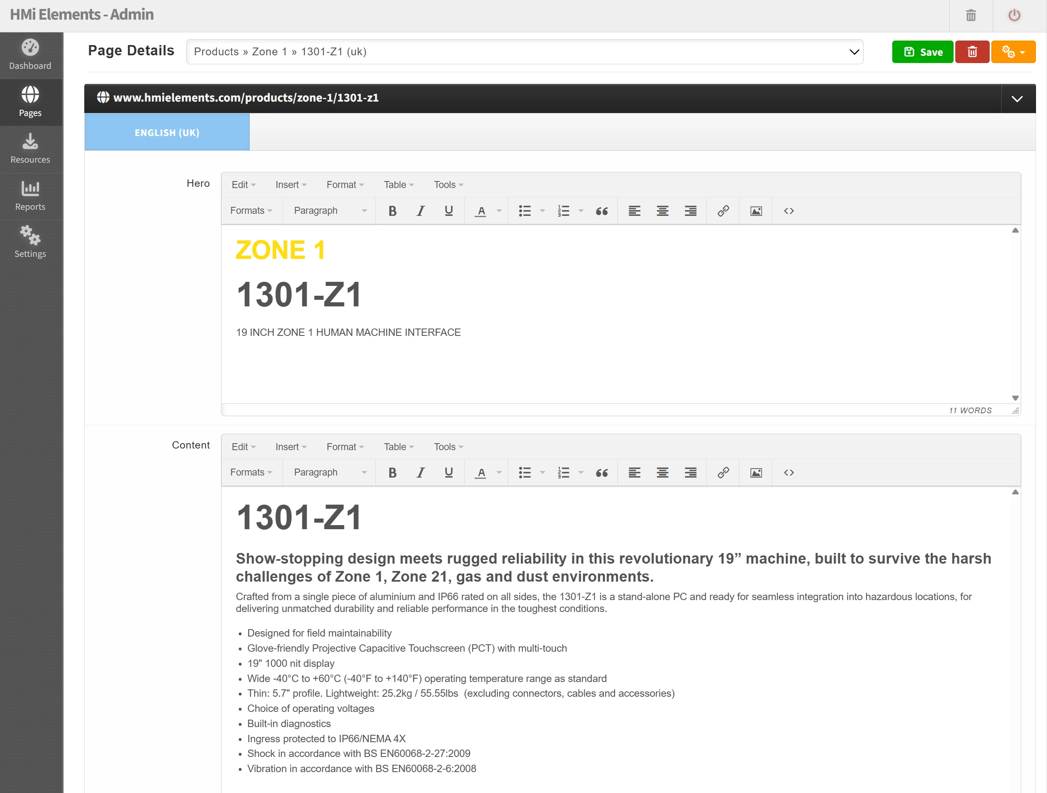The height and width of the screenshot is (793, 1047).
Task: Apply blockquote formatting in the Content editor
Action: click(602, 472)
